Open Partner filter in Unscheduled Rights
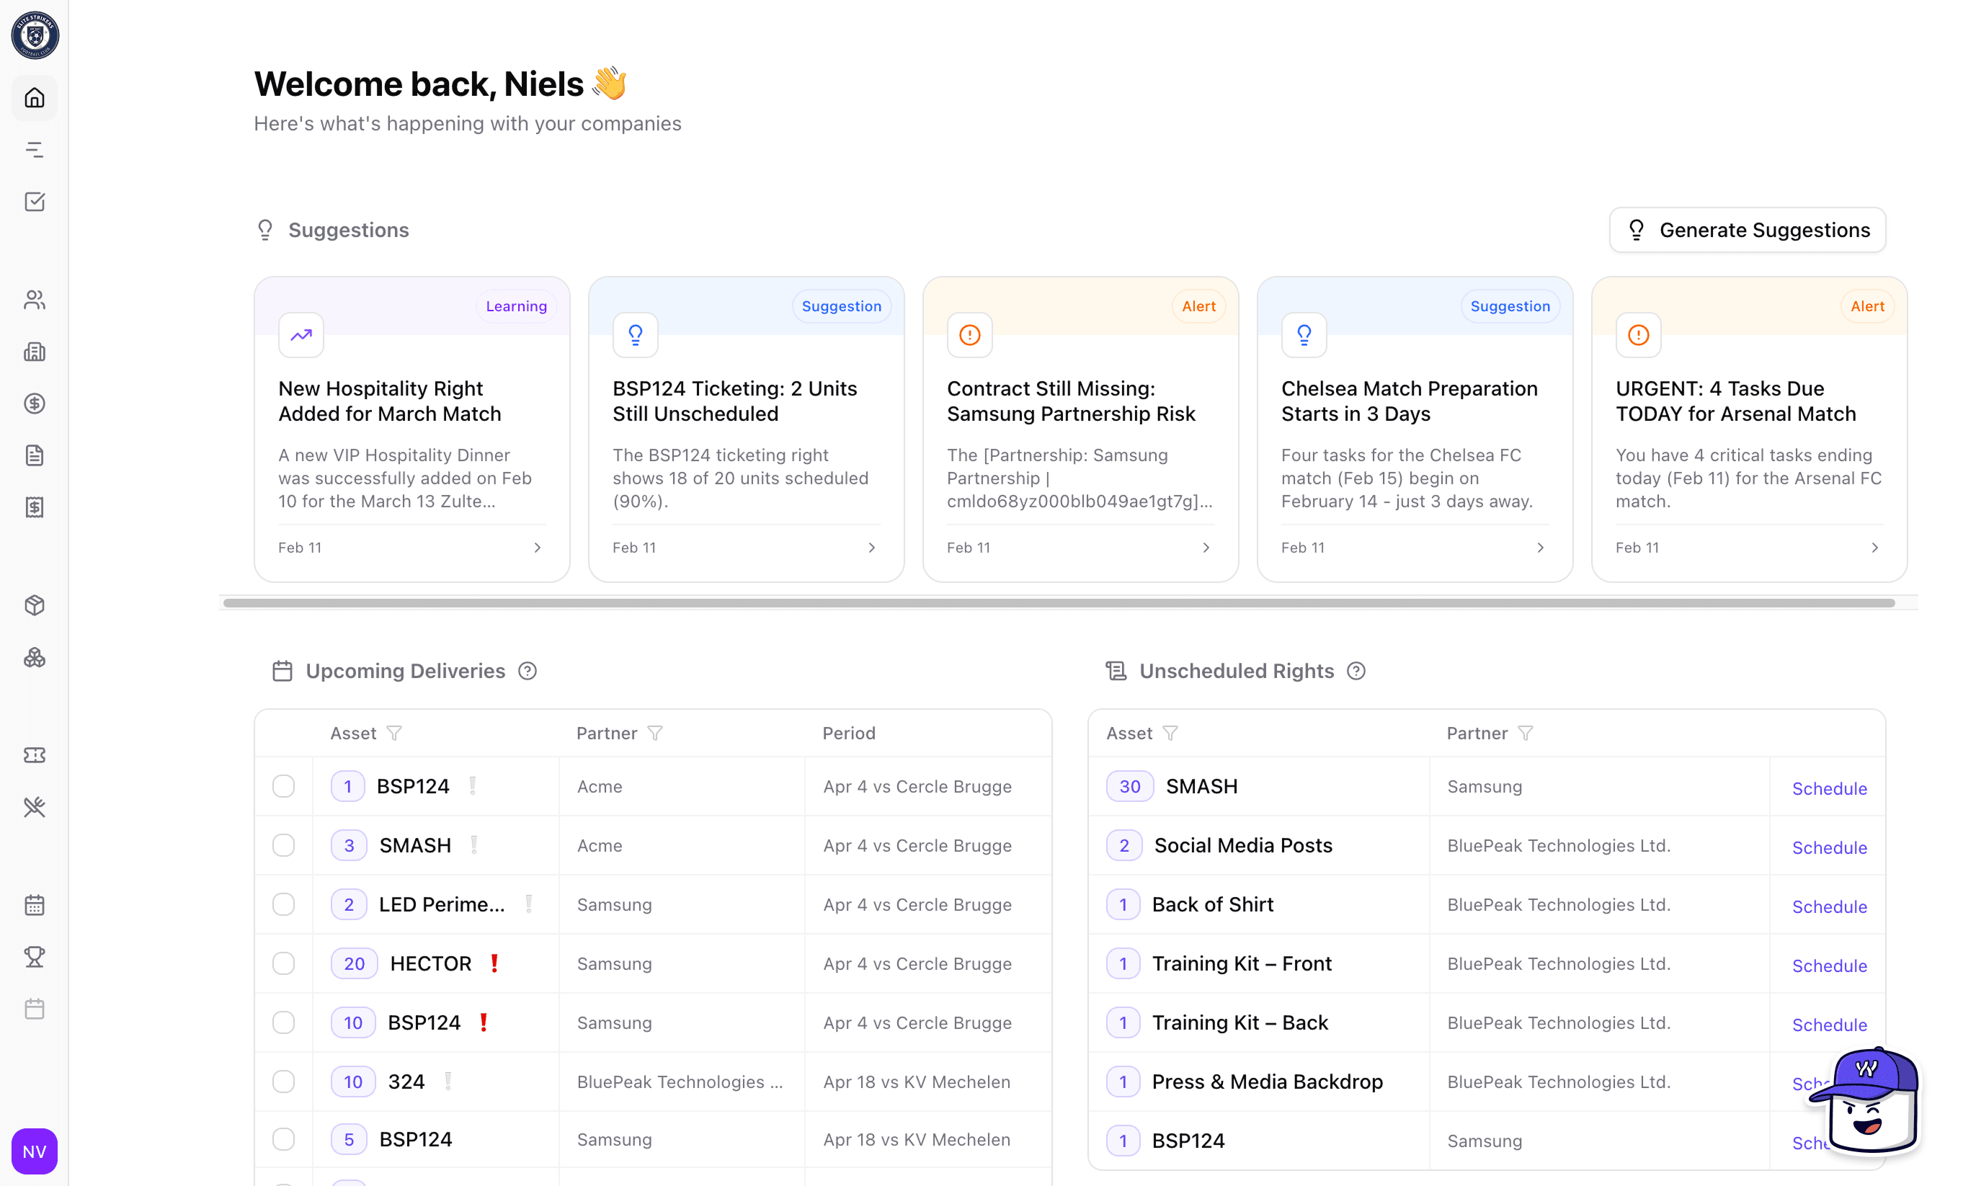The height and width of the screenshot is (1186, 1976). [x=1525, y=733]
